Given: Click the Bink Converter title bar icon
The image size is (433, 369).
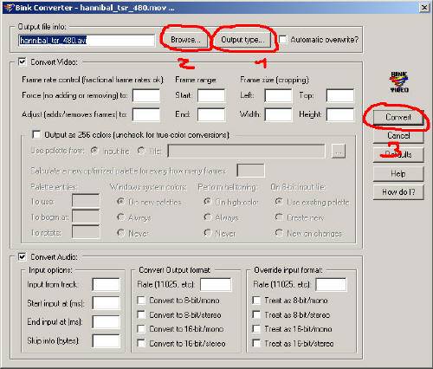Looking at the screenshot, I should 9,8.
